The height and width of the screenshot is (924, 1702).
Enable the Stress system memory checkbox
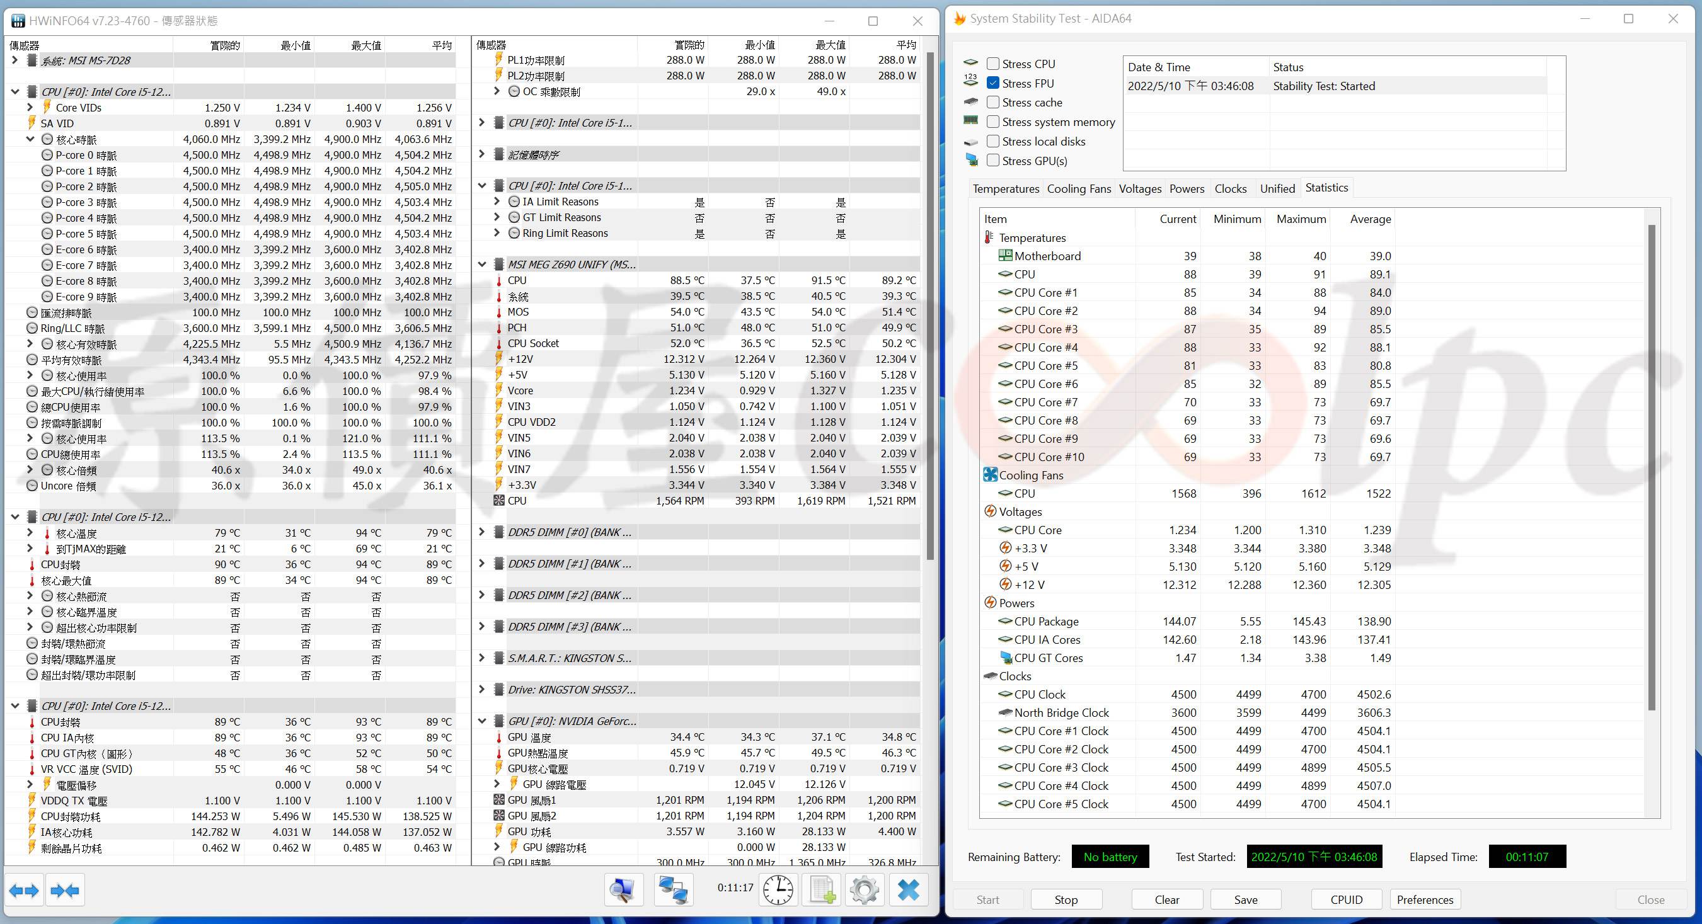992,122
